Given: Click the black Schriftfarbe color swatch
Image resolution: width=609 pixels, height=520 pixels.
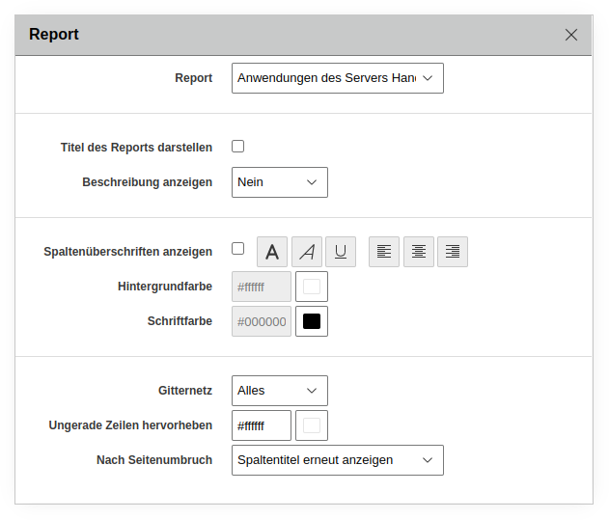Looking at the screenshot, I should click(312, 321).
